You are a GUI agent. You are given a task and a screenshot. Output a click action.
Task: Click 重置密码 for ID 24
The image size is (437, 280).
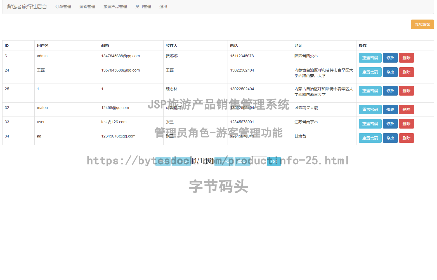click(370, 72)
